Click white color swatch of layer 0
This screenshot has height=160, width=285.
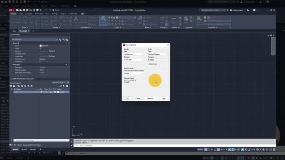click(58, 92)
